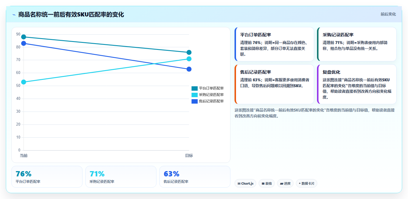408x199 pixels.
Task: Open the 平台订单匹配率 description card
Action: click(x=274, y=44)
